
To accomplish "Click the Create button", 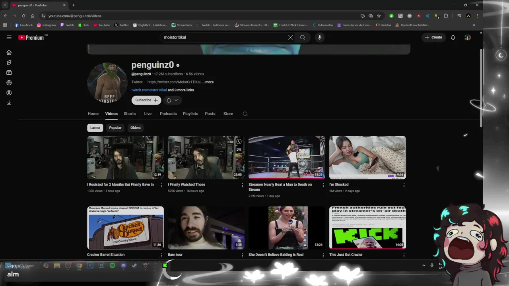I will [x=433, y=37].
